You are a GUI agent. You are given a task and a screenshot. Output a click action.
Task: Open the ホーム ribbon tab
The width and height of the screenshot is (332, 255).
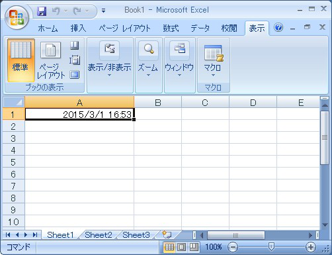[x=48, y=28]
